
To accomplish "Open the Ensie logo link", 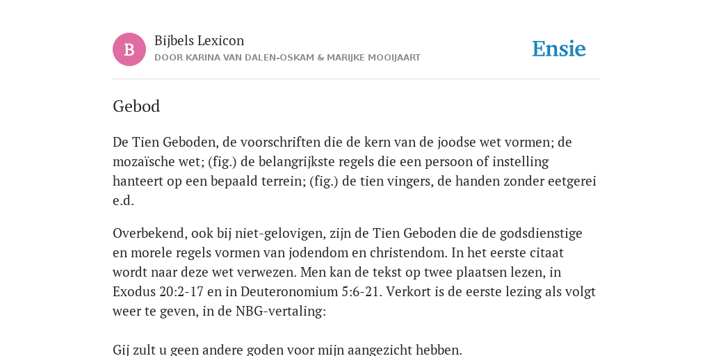I will (559, 49).
